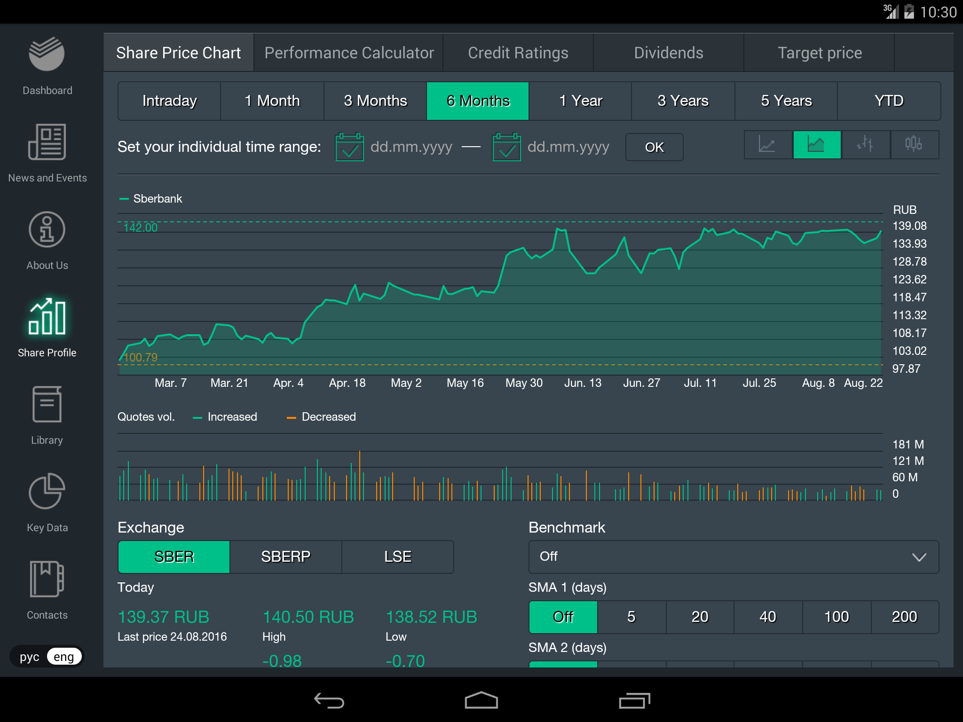The width and height of the screenshot is (963, 722).
Task: Open the start date calendar picker
Action: pos(349,147)
